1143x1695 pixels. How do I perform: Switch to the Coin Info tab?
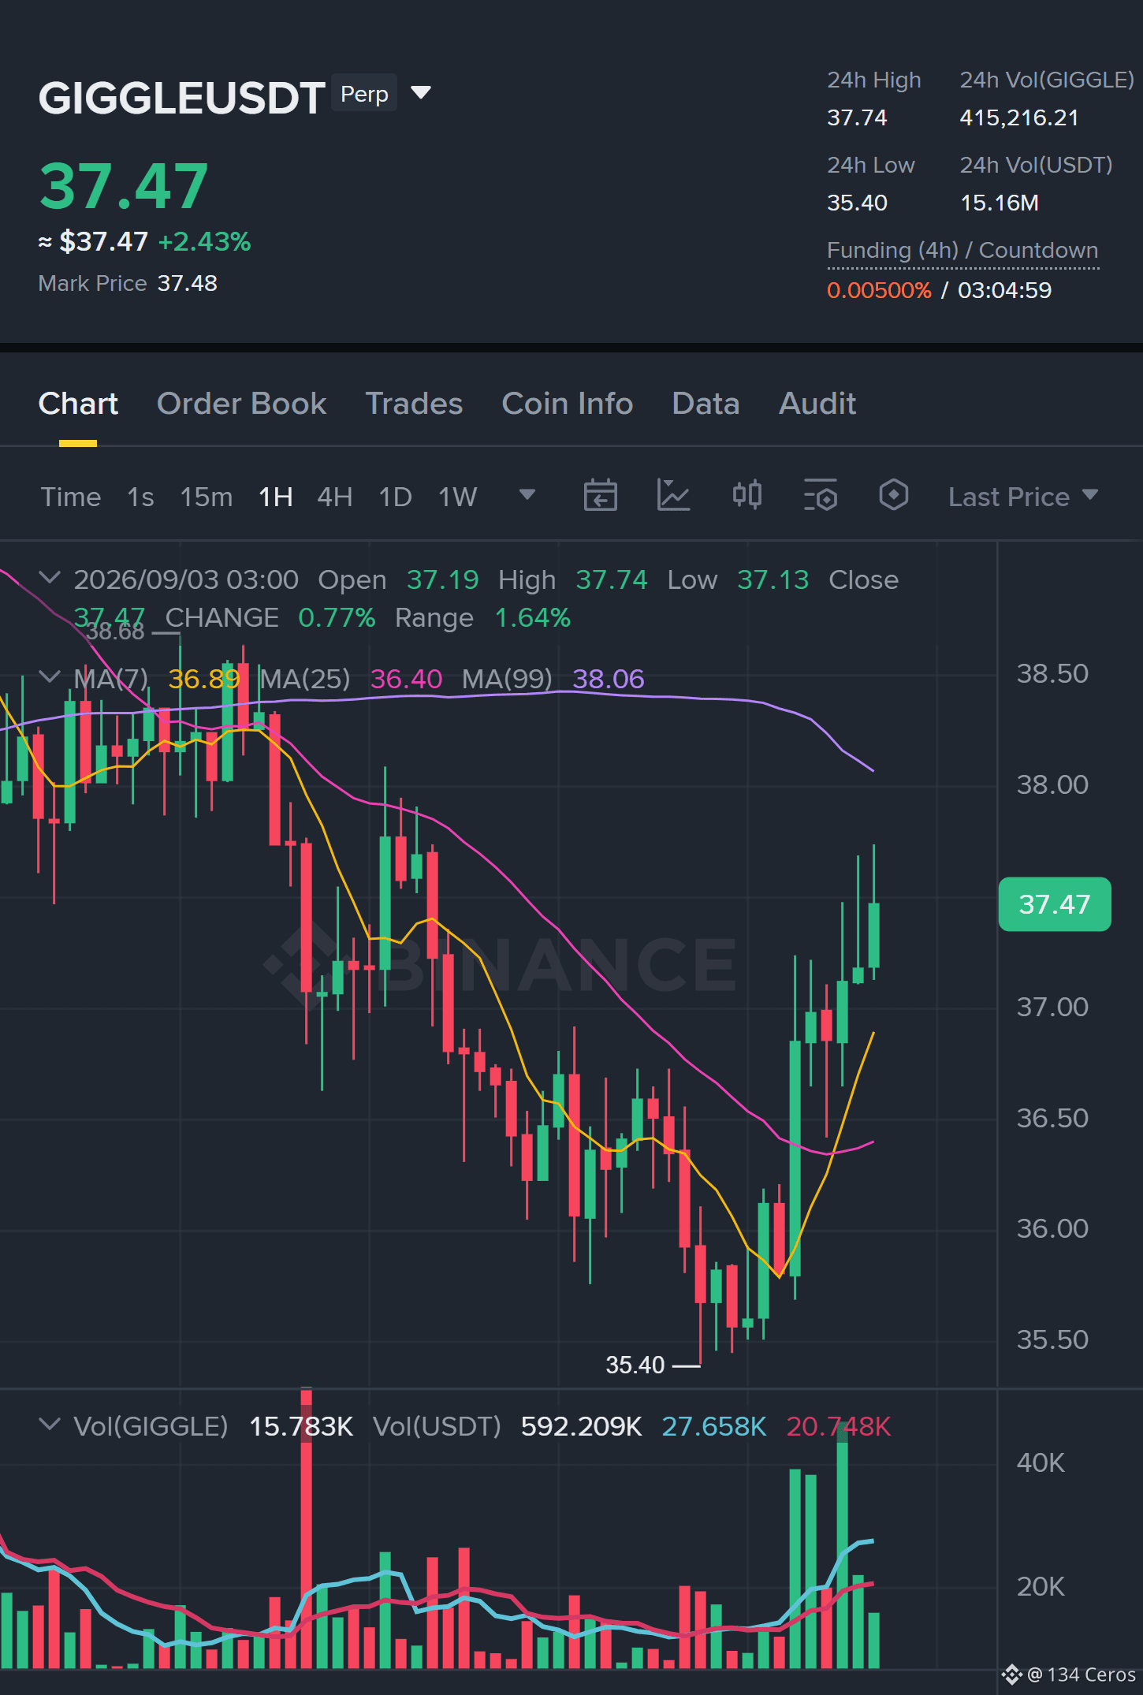568,404
